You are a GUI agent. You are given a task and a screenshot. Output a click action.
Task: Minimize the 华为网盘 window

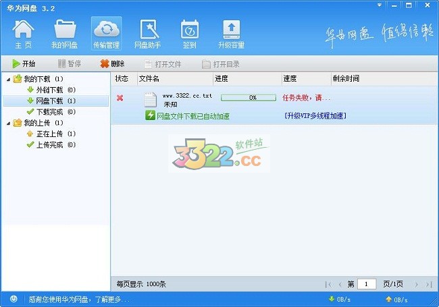[394, 5]
